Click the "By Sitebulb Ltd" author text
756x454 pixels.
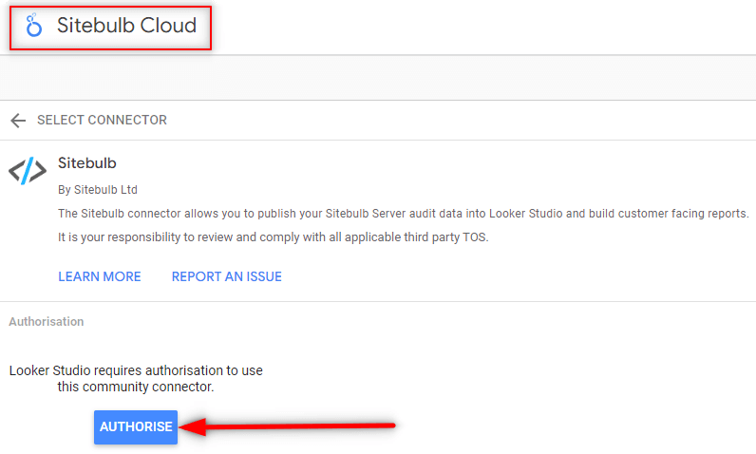pos(98,190)
